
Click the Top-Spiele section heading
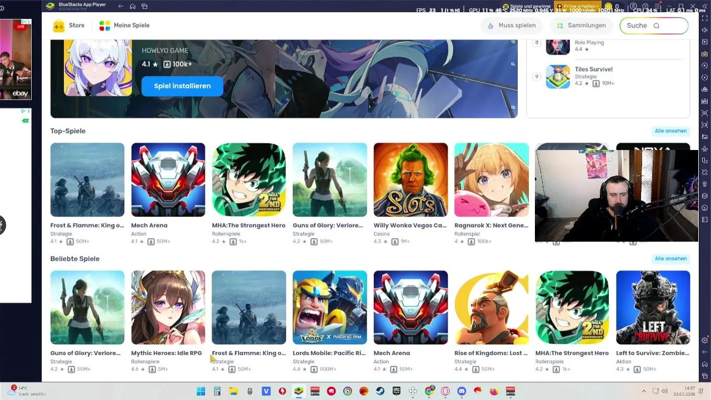(68, 131)
